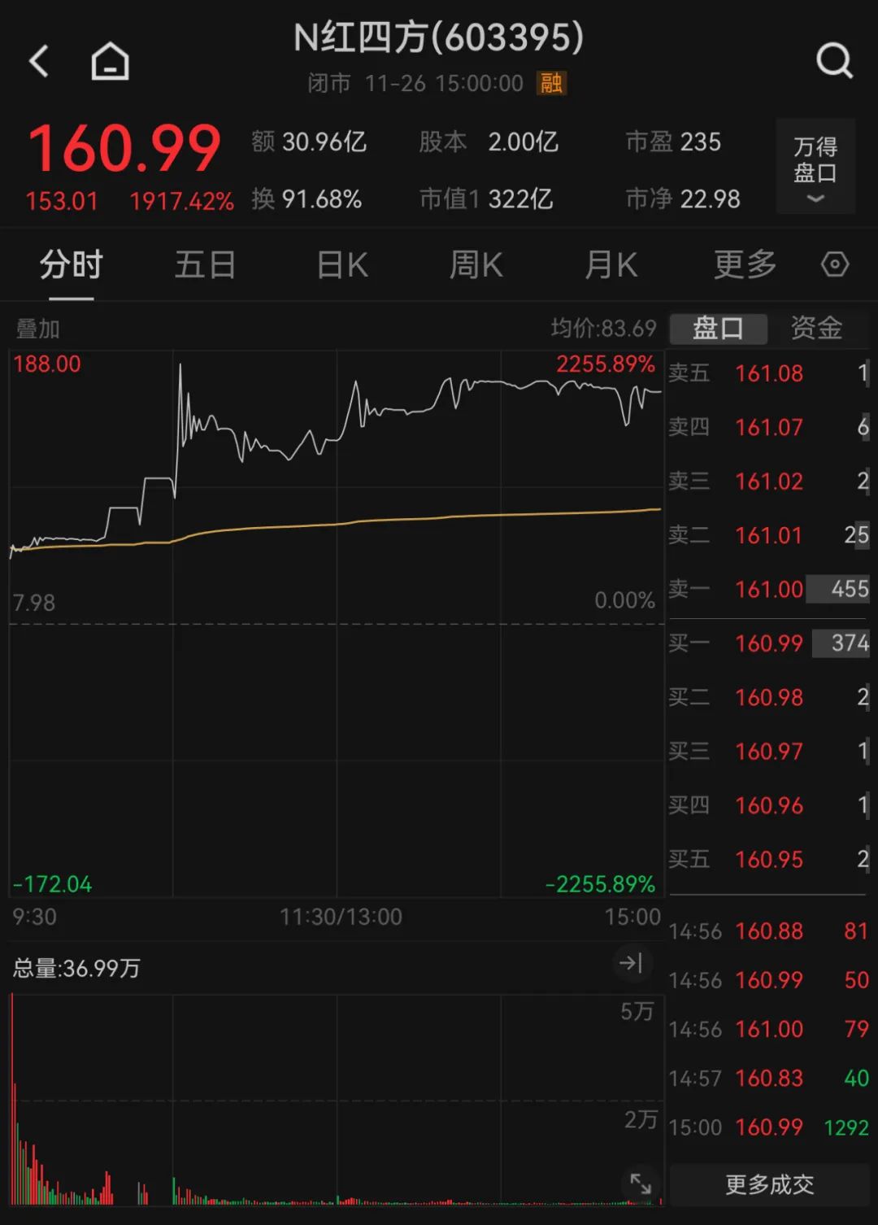Switch to 日K tab
Viewport: 878px width, 1225px height.
click(342, 265)
